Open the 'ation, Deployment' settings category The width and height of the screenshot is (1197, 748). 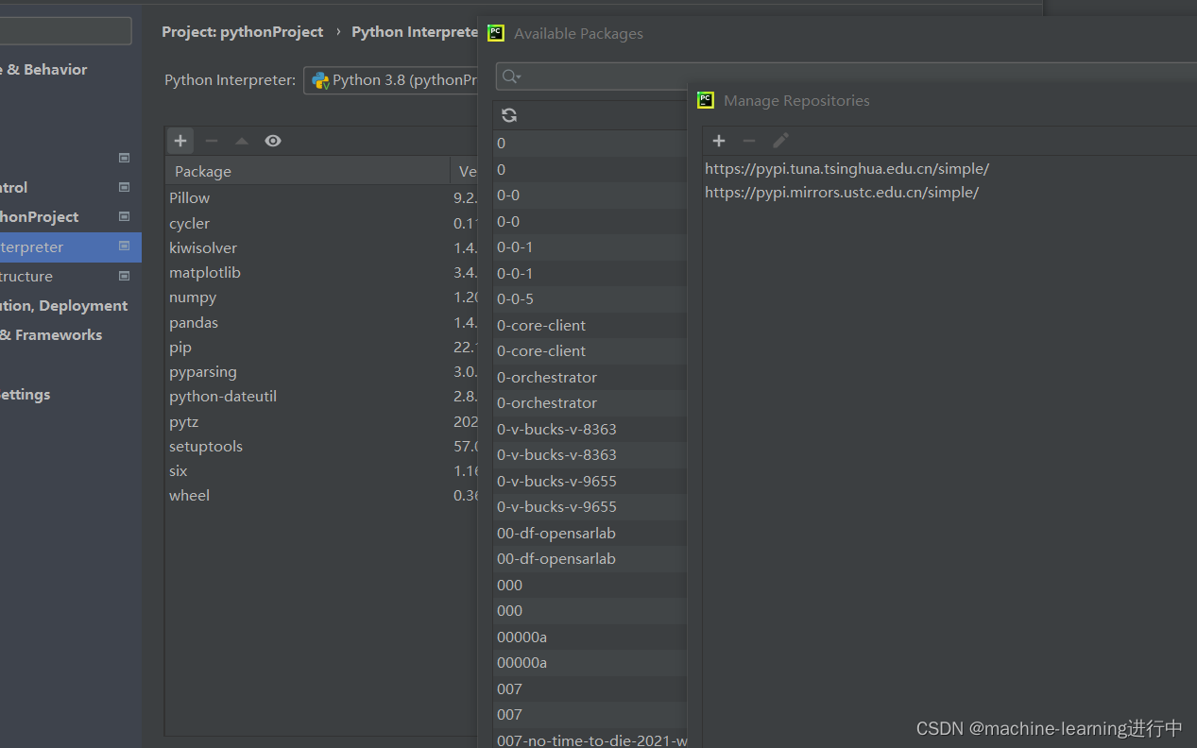pos(63,305)
